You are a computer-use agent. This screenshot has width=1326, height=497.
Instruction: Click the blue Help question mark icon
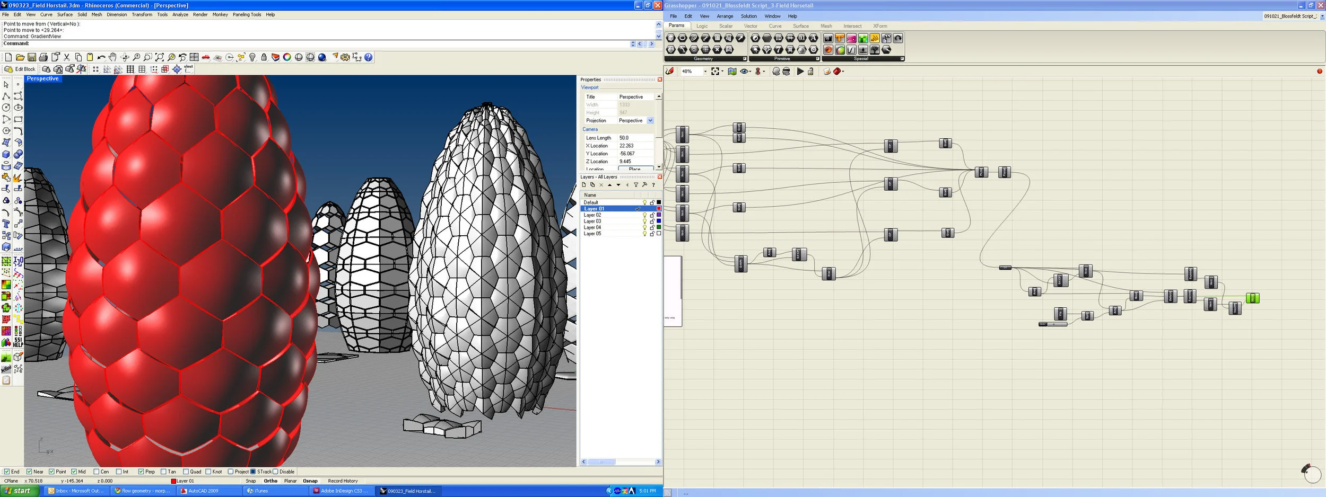(369, 57)
